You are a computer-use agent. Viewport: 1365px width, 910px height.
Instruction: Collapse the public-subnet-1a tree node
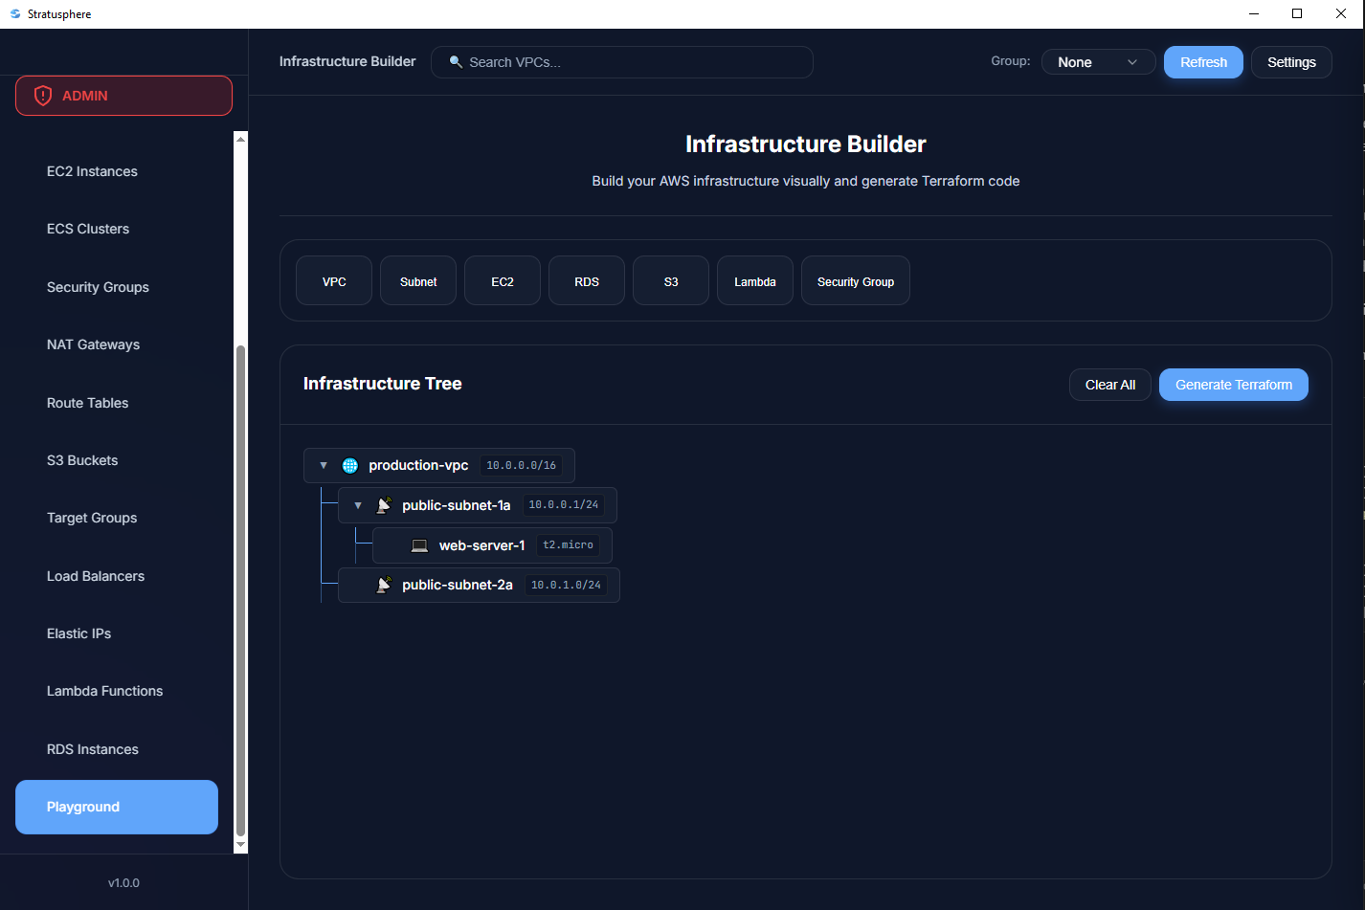(x=357, y=504)
